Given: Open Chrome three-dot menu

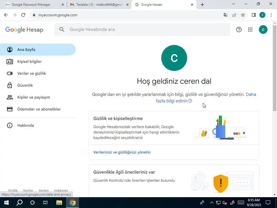Looking at the screenshot, I should 271,15.
